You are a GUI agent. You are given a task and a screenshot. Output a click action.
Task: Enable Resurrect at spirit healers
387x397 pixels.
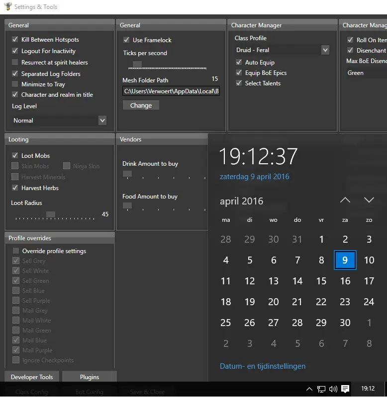[x=15, y=63]
